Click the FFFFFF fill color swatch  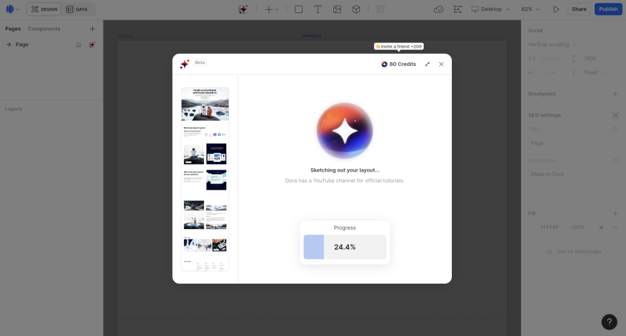(532, 227)
